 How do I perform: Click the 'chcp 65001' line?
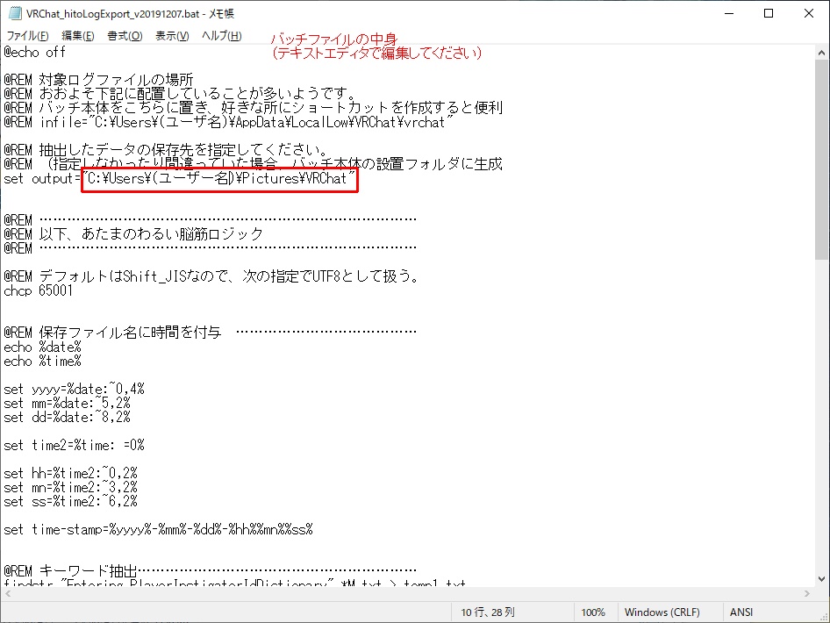pyautogui.click(x=38, y=290)
